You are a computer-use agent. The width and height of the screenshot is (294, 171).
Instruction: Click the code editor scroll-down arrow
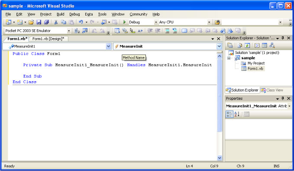tap(220, 158)
